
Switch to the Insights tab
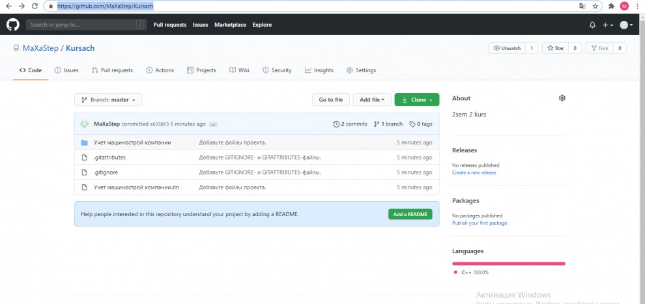pos(319,70)
